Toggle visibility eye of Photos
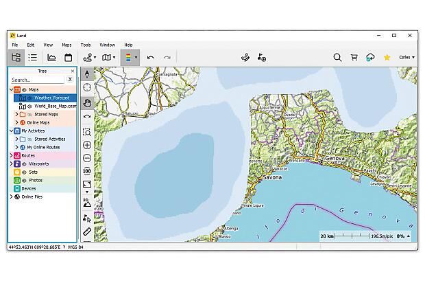This screenshot has height=292, width=425. point(25,181)
